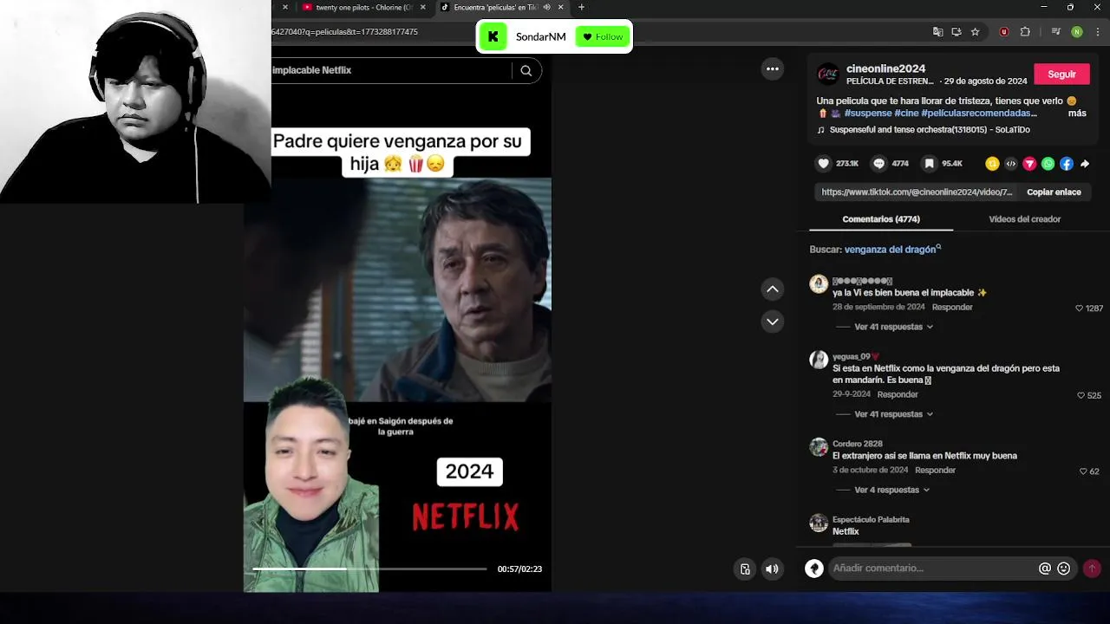Viewport: 1110px width, 624px height.
Task: Open the red U browser extension
Action: coord(1004,32)
